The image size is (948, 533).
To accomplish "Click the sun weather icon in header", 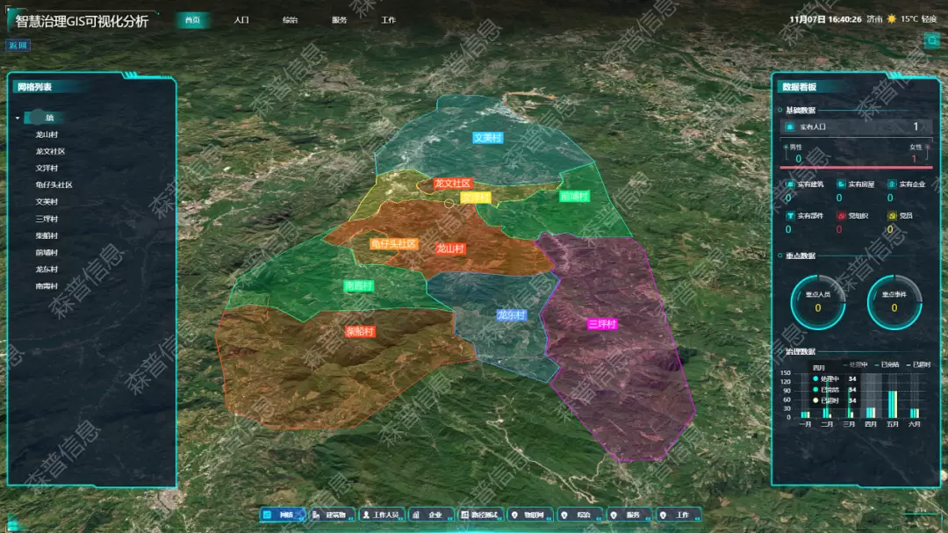I will [892, 19].
